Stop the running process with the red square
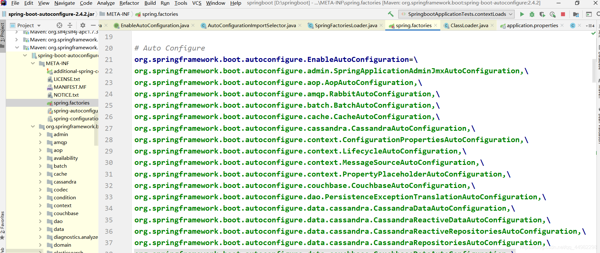The height and width of the screenshot is (253, 600). [x=563, y=14]
